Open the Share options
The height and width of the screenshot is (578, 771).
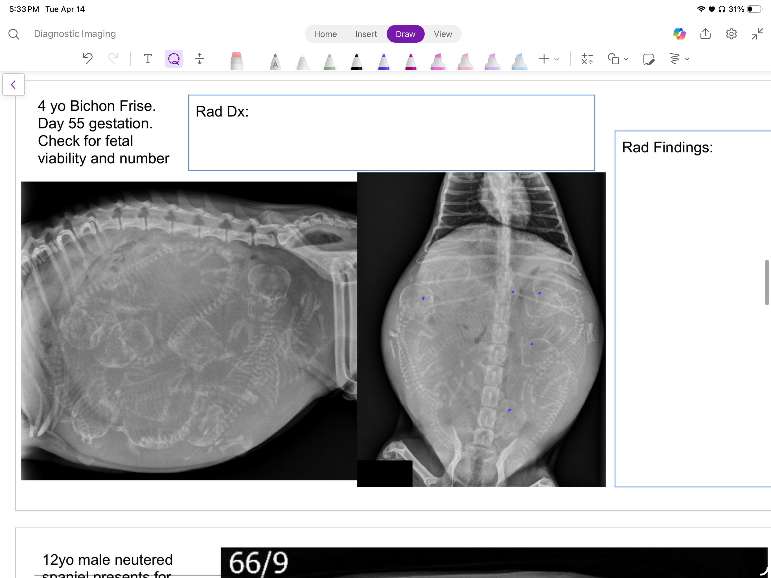[x=705, y=34]
